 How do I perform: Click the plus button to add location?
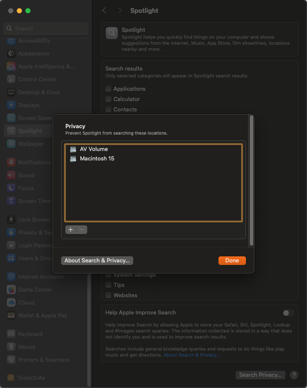tap(71, 230)
